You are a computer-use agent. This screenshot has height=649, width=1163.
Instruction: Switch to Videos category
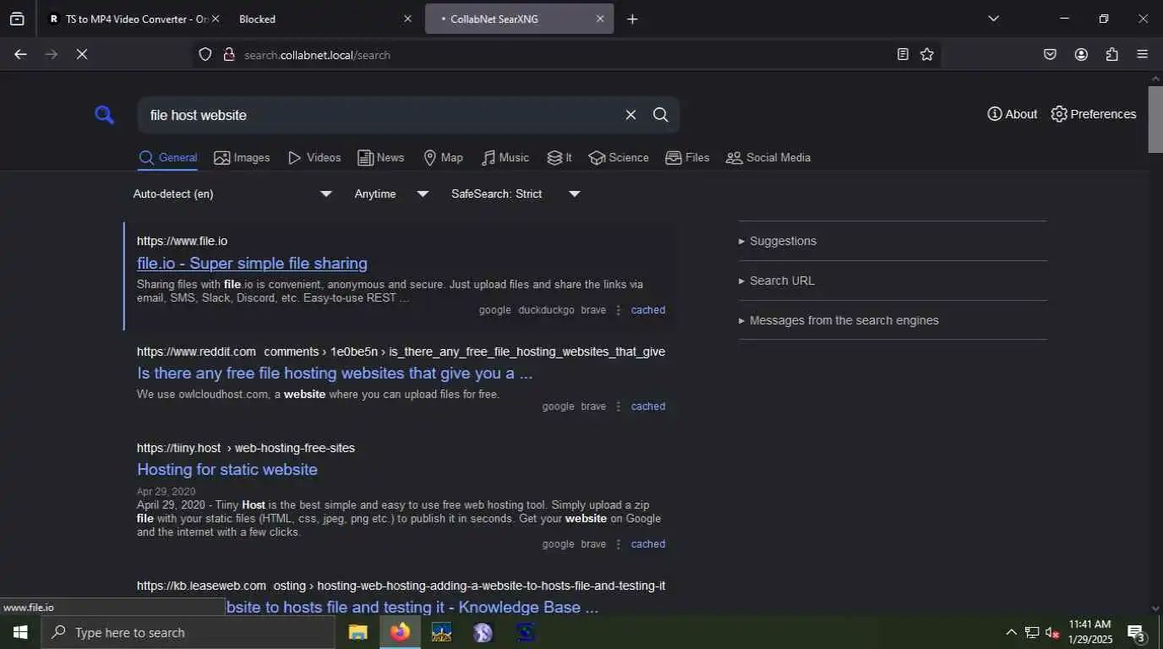[314, 158]
